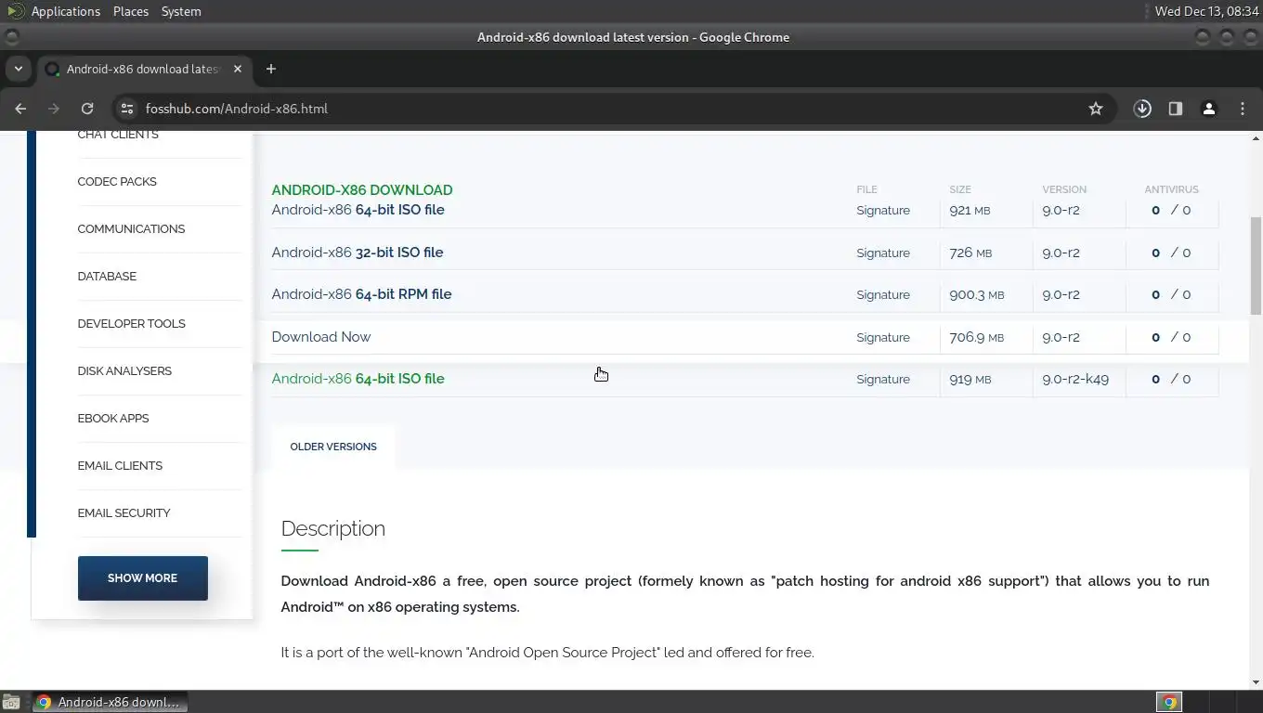The width and height of the screenshot is (1263, 713).
Task: Open DISK ANALYSERS category
Action: coord(124,371)
